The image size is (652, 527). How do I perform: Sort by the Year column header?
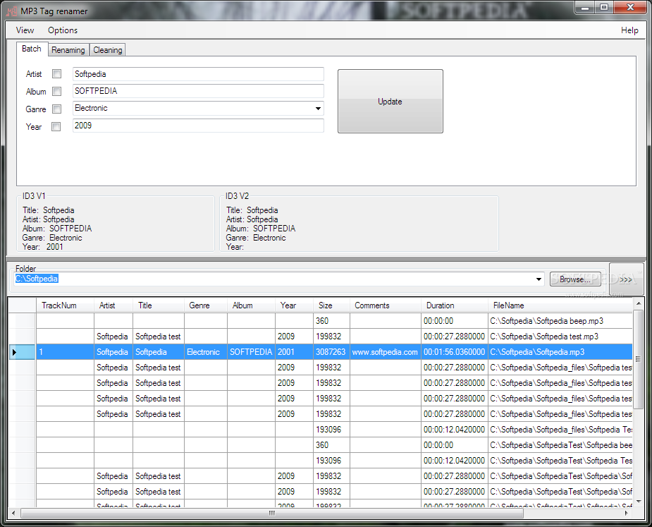click(x=294, y=305)
